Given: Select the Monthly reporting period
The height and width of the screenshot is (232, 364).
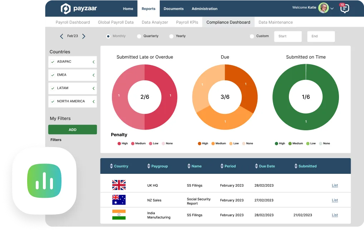Looking at the screenshot, I should 108,36.
